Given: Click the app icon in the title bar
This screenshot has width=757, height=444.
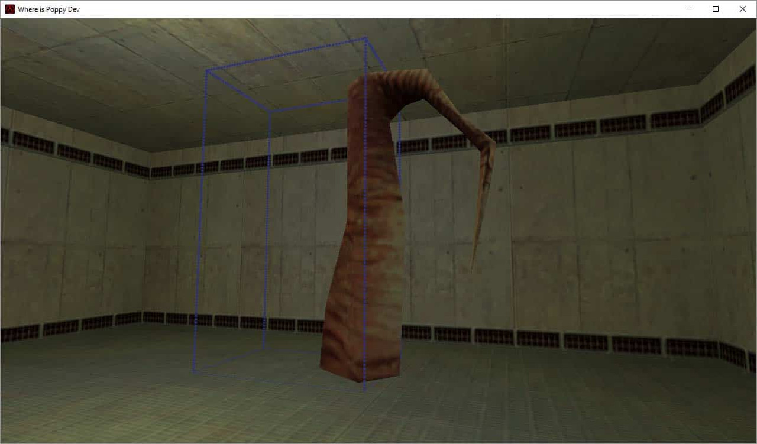Looking at the screenshot, I should 9,9.
